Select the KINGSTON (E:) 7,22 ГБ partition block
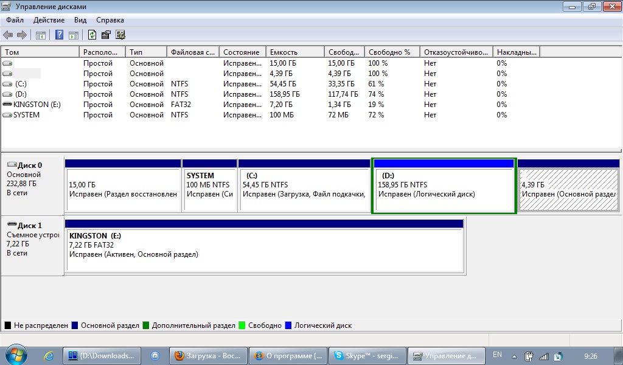 (x=265, y=245)
